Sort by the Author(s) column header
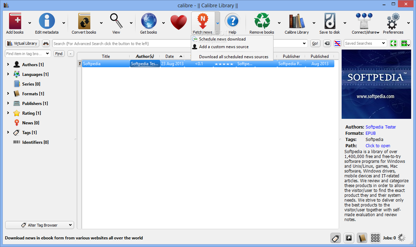This screenshot has width=416, height=247. [145, 56]
